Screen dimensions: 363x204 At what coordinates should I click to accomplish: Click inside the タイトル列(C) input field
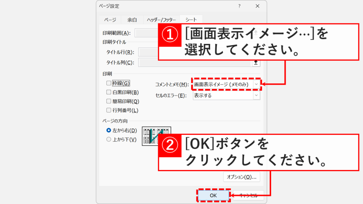coord(195,62)
